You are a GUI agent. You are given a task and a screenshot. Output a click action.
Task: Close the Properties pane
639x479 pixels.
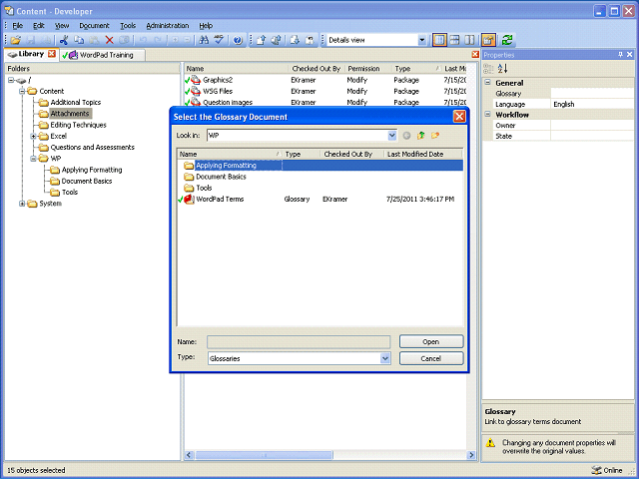630,55
